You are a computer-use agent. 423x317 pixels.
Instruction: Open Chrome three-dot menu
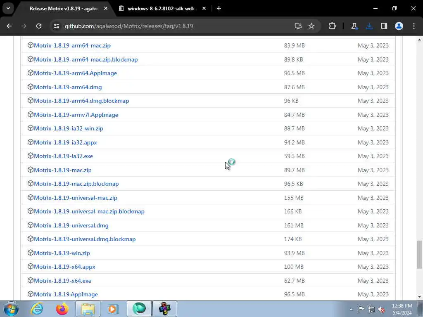(414, 26)
